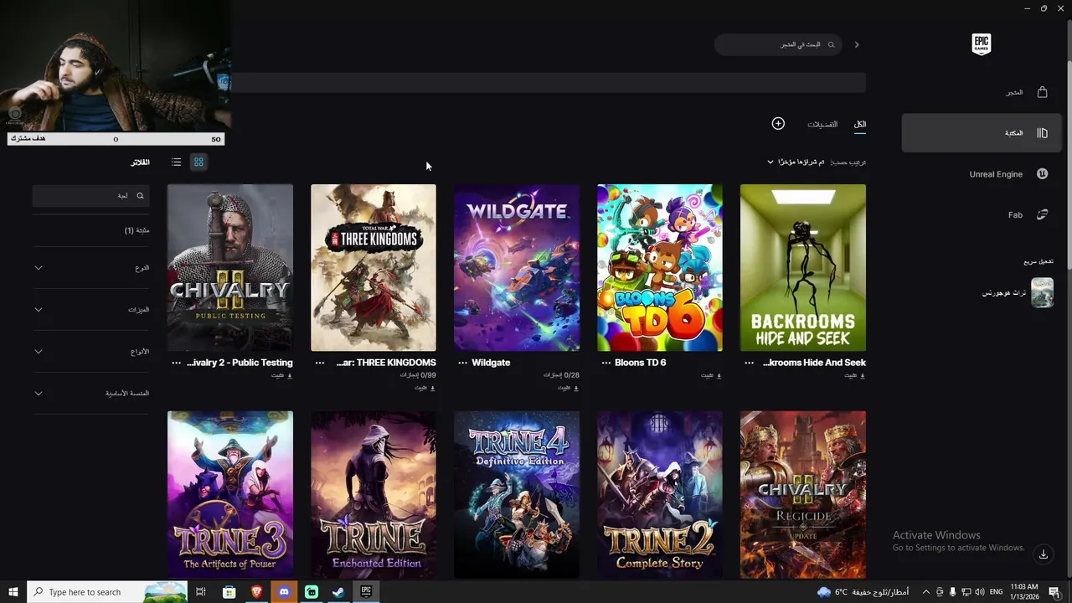This screenshot has height=603, width=1072.
Task: Click install link under Backrooms Hide And Seek
Action: [855, 376]
